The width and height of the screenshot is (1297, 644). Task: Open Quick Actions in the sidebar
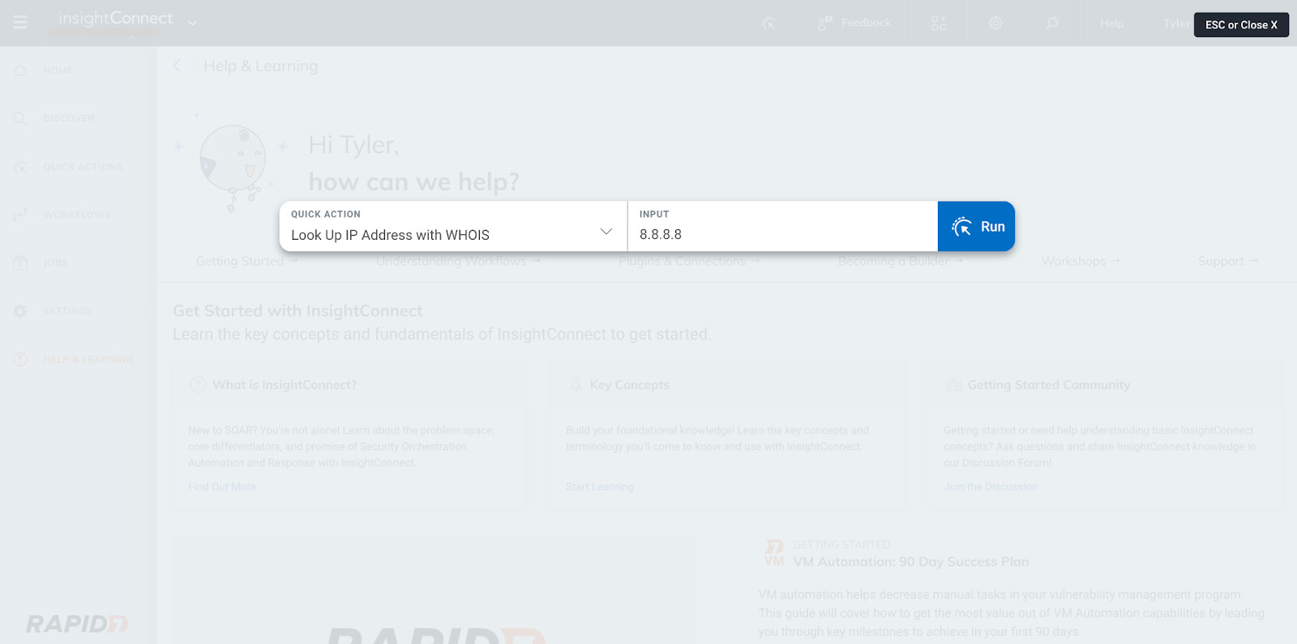click(x=83, y=167)
